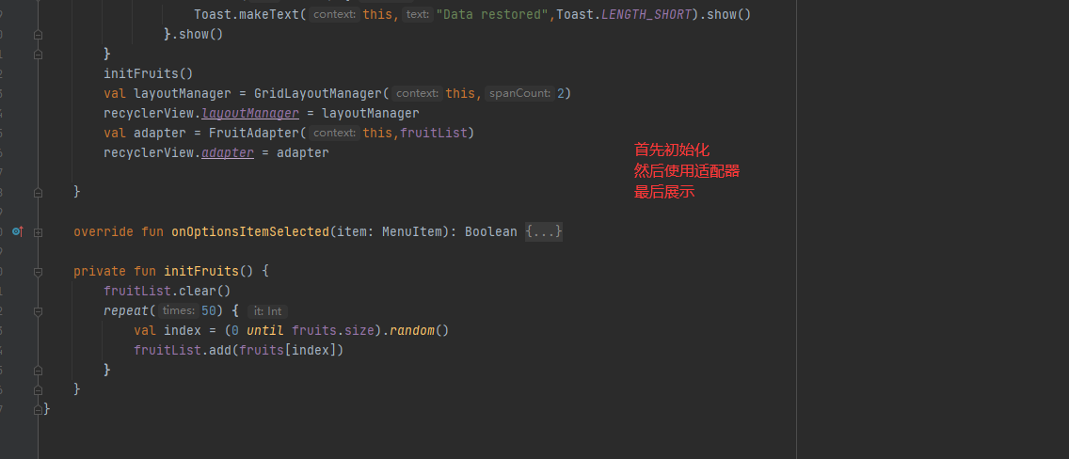Click the MenuItem parameter type

pyautogui.click(x=412, y=231)
